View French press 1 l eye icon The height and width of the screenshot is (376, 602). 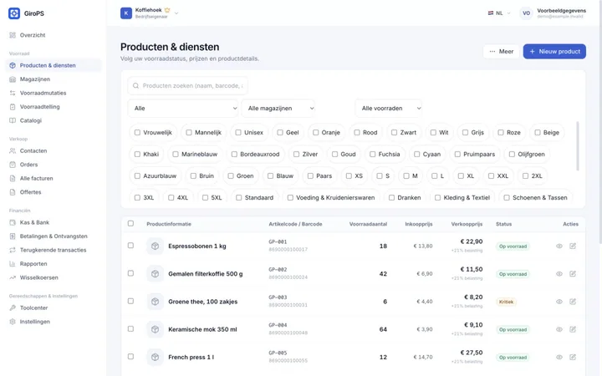click(x=559, y=358)
